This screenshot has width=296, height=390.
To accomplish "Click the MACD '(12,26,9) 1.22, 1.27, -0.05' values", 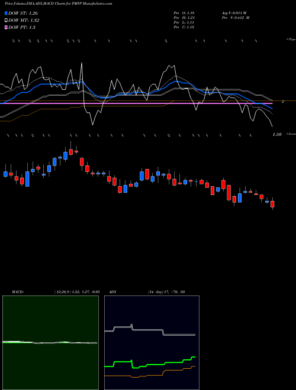I will pyautogui.click(x=77, y=292).
